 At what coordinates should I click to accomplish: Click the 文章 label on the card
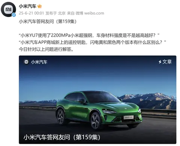pos(167,62)
